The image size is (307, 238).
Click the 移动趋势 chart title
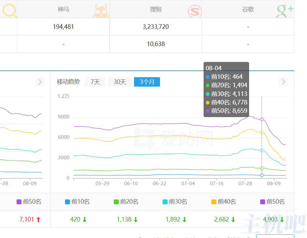tap(68, 82)
